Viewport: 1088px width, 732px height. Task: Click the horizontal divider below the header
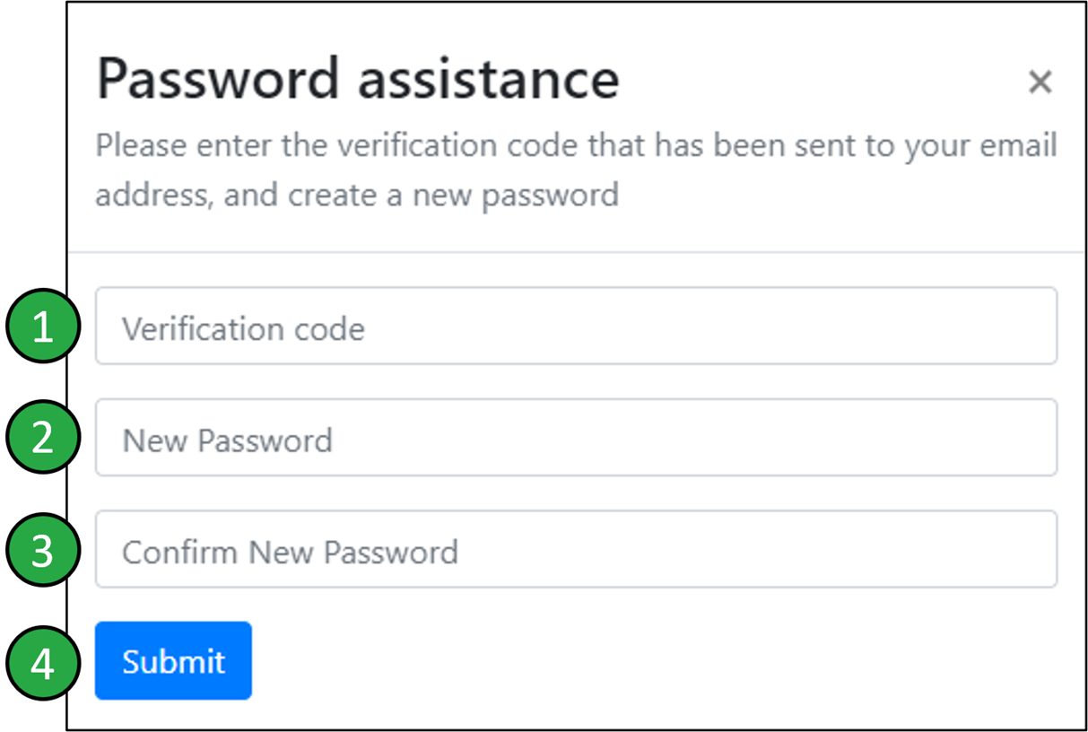(576, 252)
